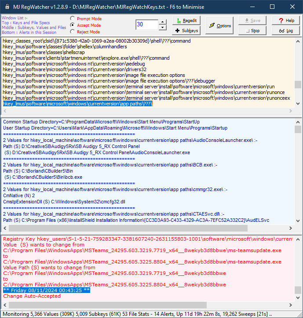Screen dimensions: 303x318
Task: Click the up arrow of the middle pane's vertical scrollbar
Action: pyautogui.click(x=298, y=122)
